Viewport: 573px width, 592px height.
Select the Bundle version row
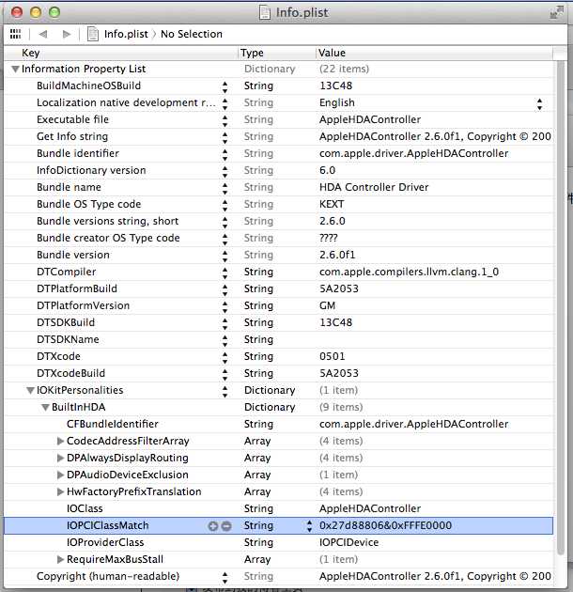[x=279, y=255]
